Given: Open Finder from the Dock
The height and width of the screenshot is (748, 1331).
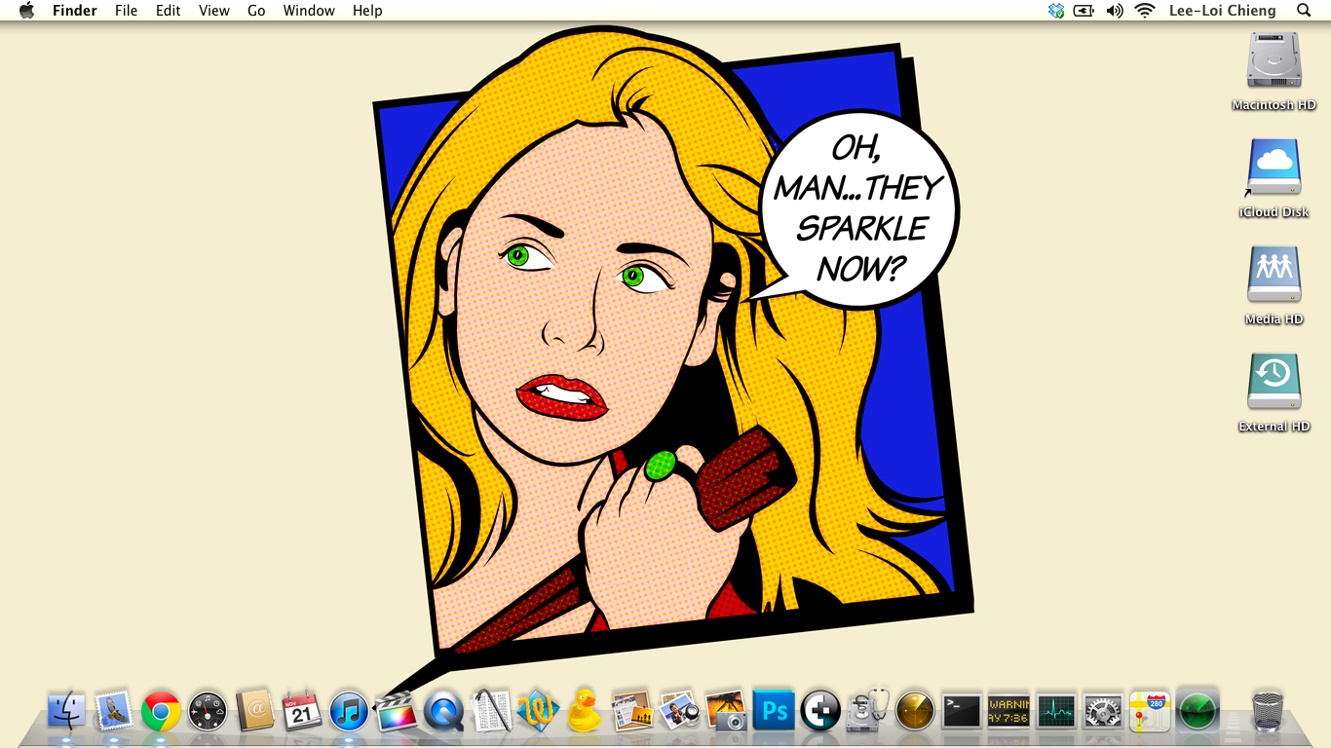Looking at the screenshot, I should [66, 711].
